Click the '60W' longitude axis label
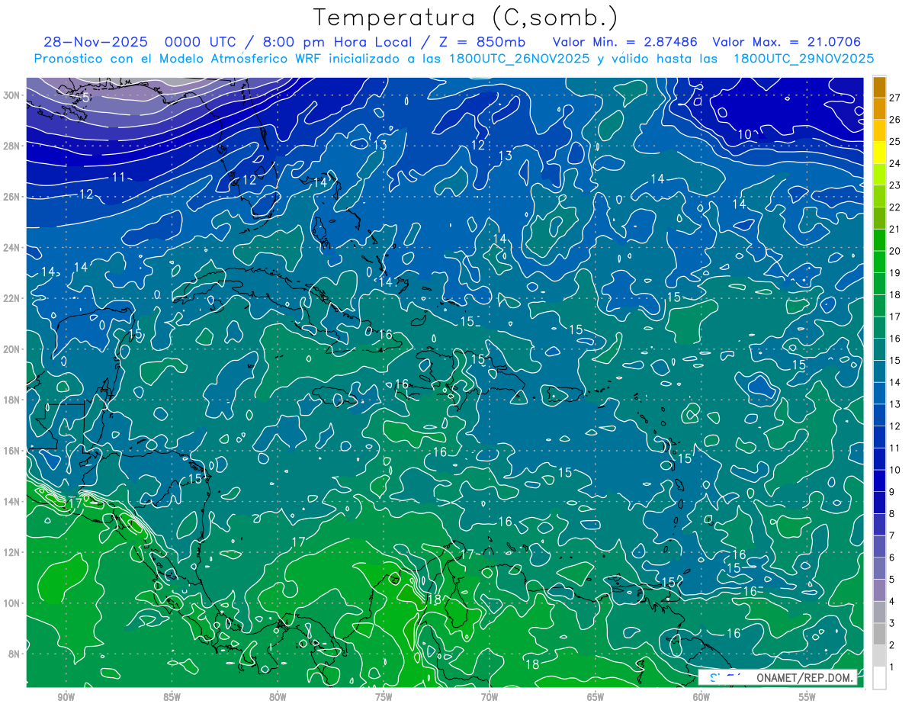Screen dimensions: 915x707 tap(701, 698)
